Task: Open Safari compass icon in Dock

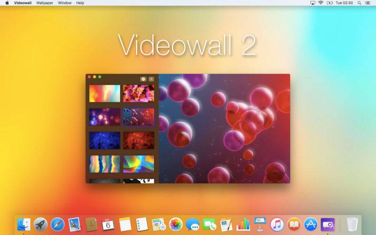Action: (57, 225)
